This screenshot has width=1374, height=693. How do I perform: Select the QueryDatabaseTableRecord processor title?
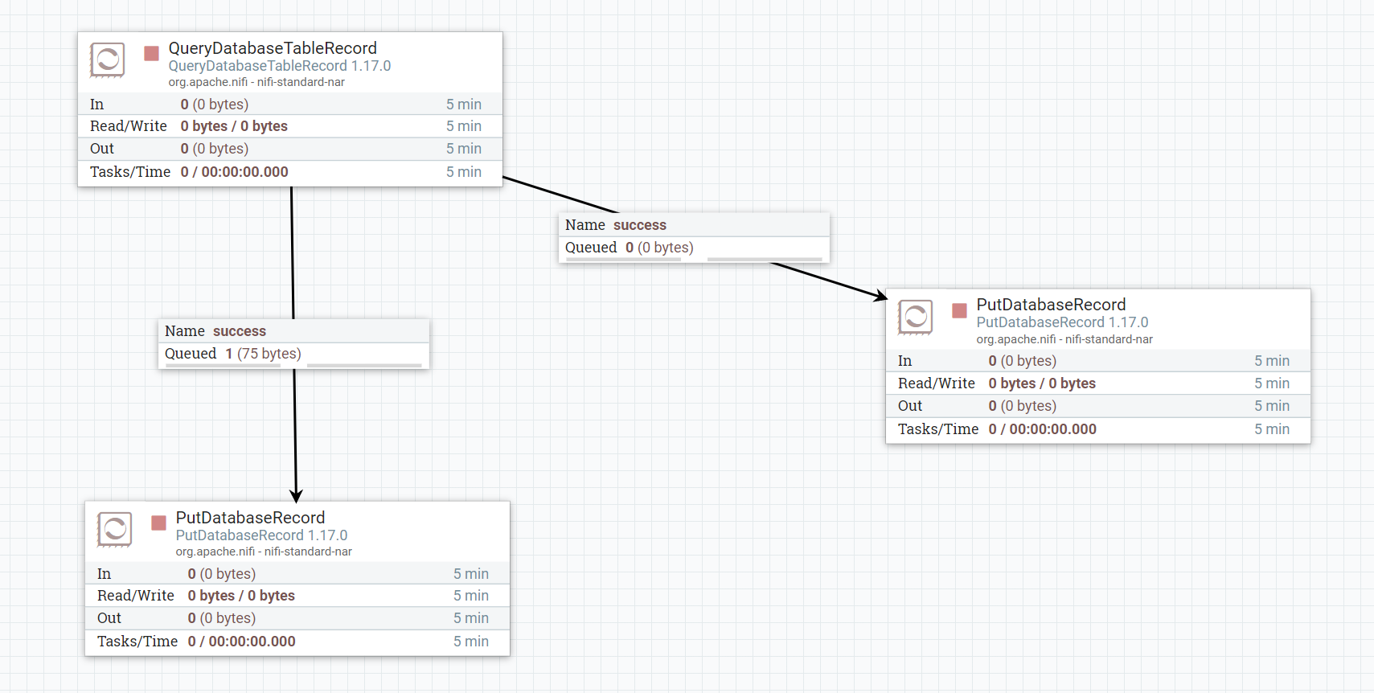pyautogui.click(x=272, y=48)
